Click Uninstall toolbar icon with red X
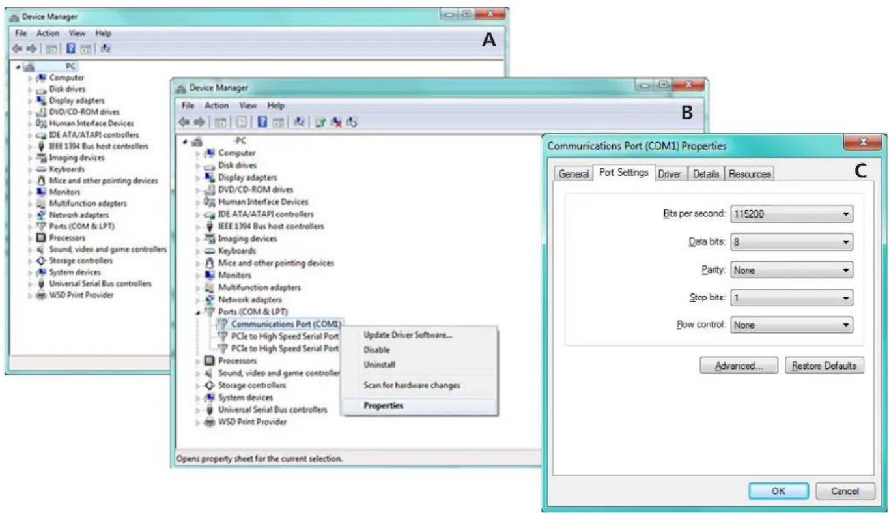The image size is (889, 513). (x=337, y=122)
